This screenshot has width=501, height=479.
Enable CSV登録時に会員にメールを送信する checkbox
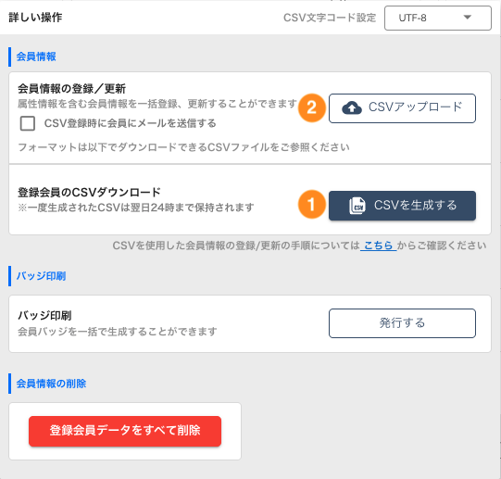28,123
